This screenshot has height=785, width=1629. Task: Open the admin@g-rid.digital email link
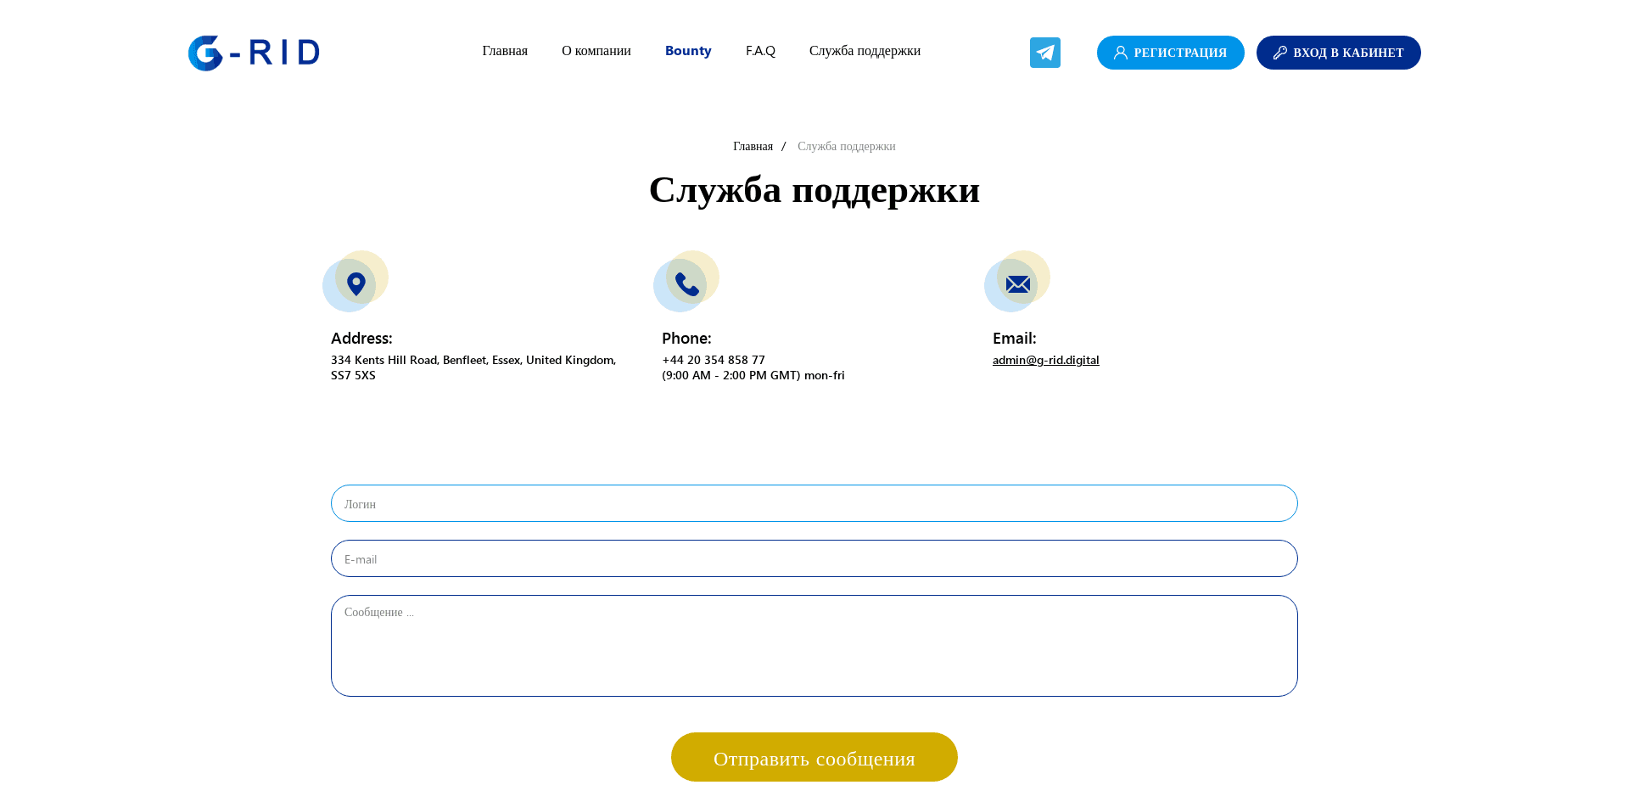pos(1045,359)
